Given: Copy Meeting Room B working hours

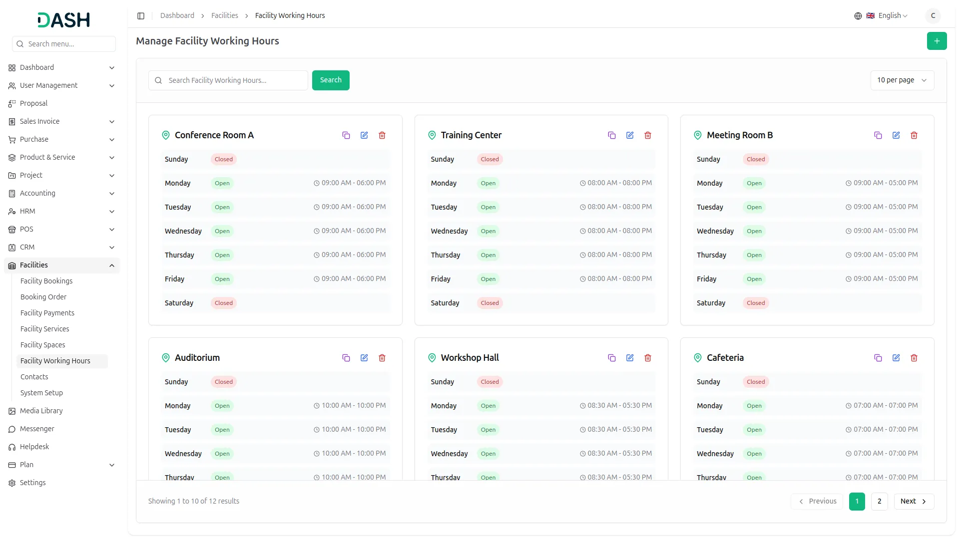Looking at the screenshot, I should click(878, 135).
